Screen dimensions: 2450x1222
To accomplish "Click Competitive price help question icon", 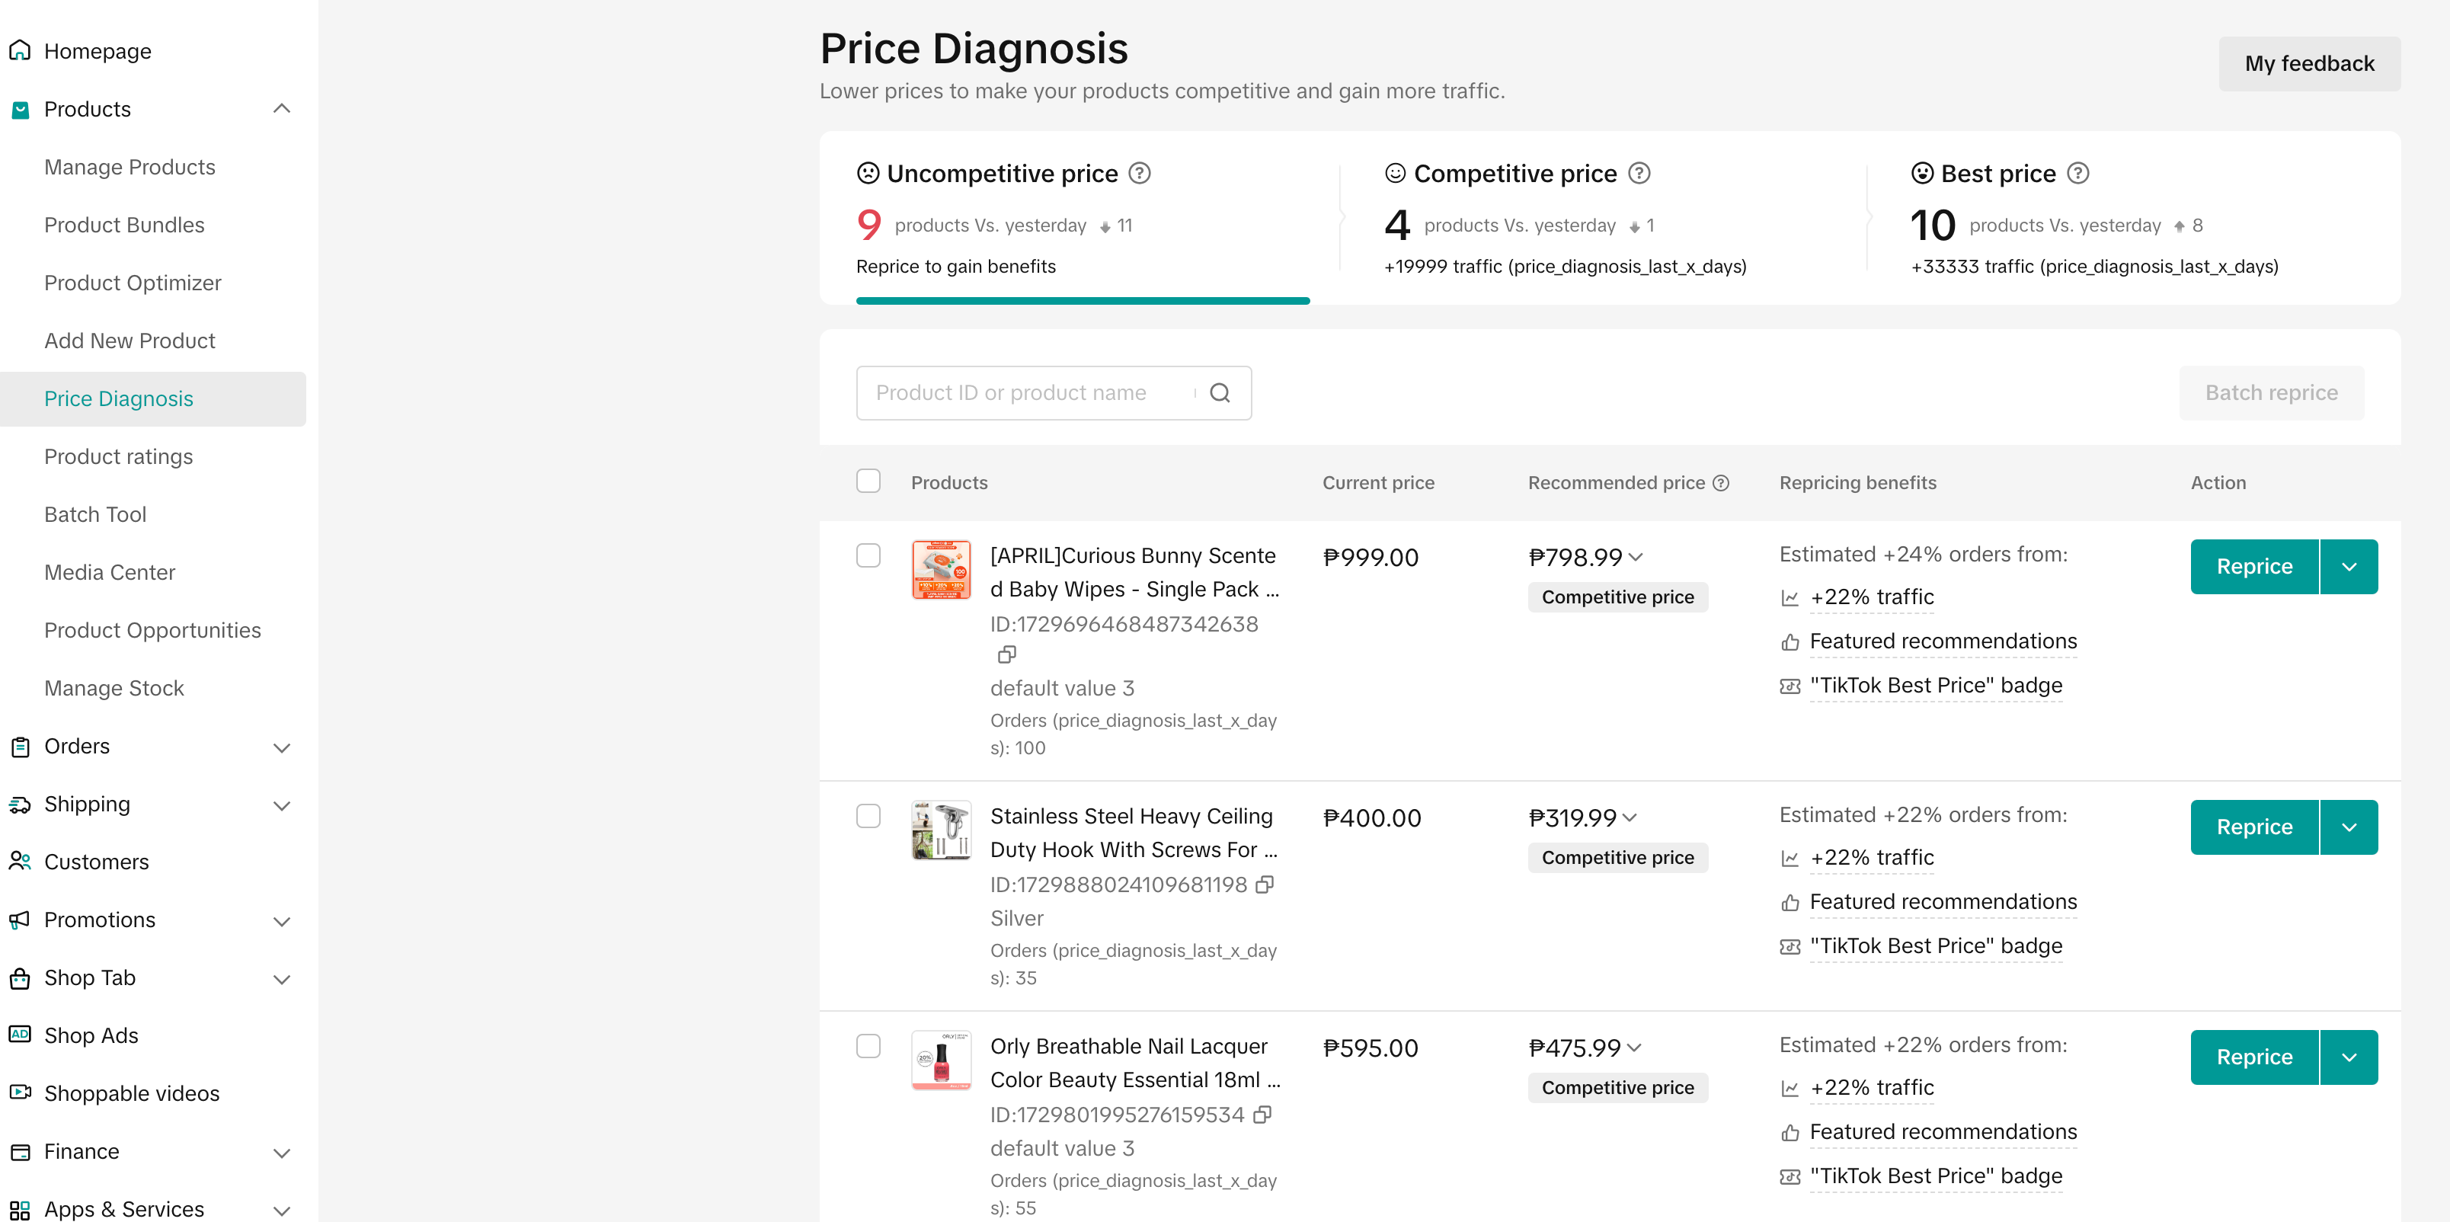I will (x=1639, y=173).
